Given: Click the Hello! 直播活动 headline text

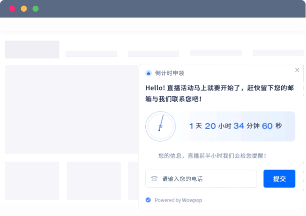Looking at the screenshot, I should pos(220,94).
